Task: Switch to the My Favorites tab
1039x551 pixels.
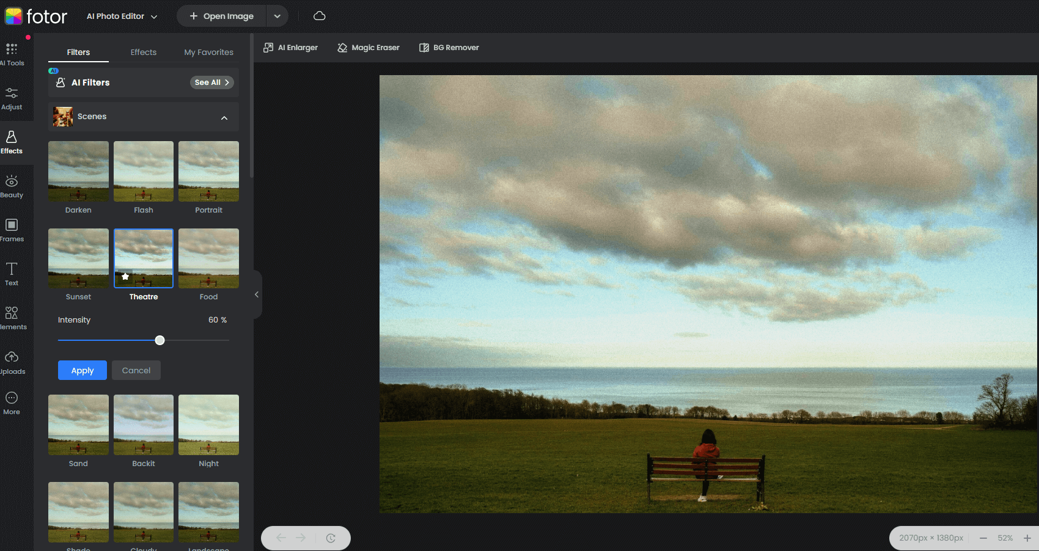Action: pos(208,53)
